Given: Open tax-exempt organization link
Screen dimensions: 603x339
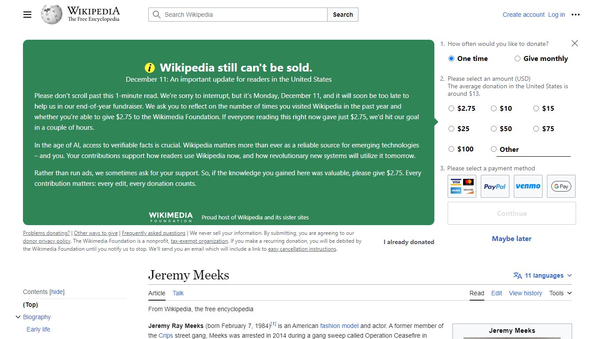Looking at the screenshot, I should (x=200, y=241).
